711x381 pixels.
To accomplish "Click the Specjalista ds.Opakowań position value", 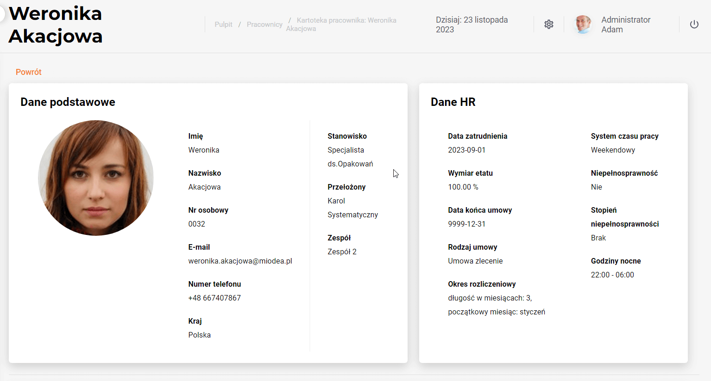I will [x=350, y=157].
